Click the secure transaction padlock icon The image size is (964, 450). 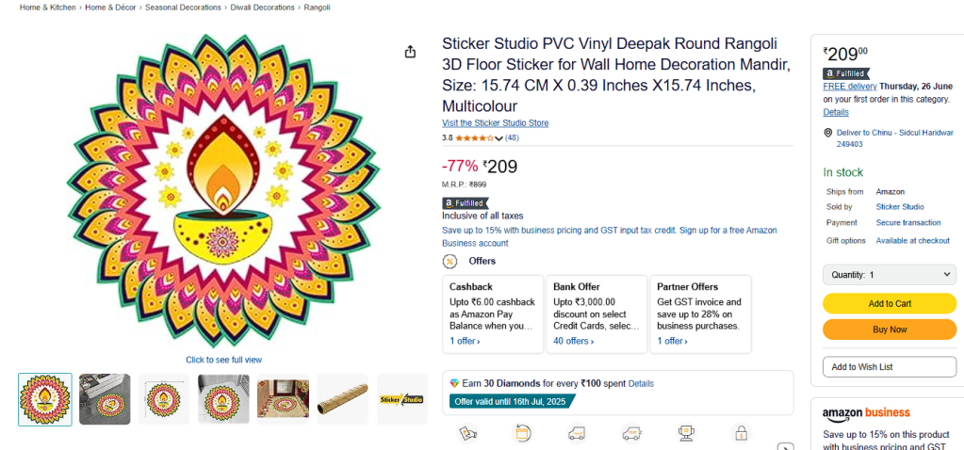pyautogui.click(x=742, y=433)
